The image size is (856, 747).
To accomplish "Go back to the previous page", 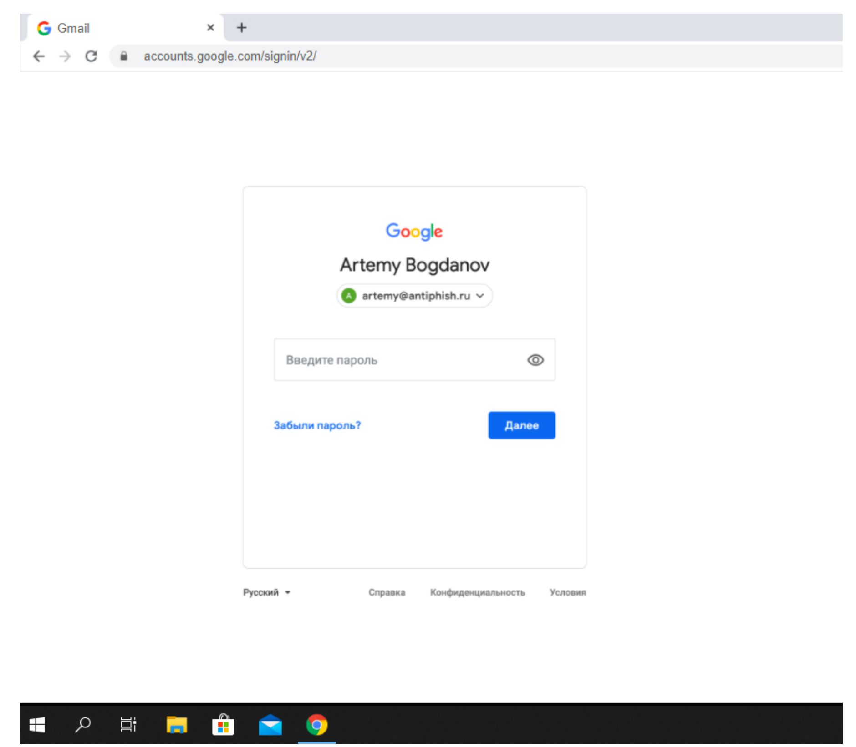I will pyautogui.click(x=39, y=56).
